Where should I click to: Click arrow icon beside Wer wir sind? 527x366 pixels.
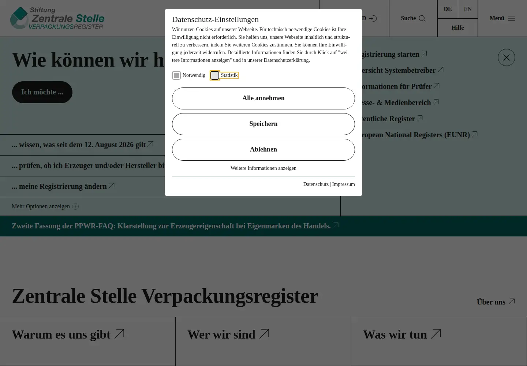point(265,333)
